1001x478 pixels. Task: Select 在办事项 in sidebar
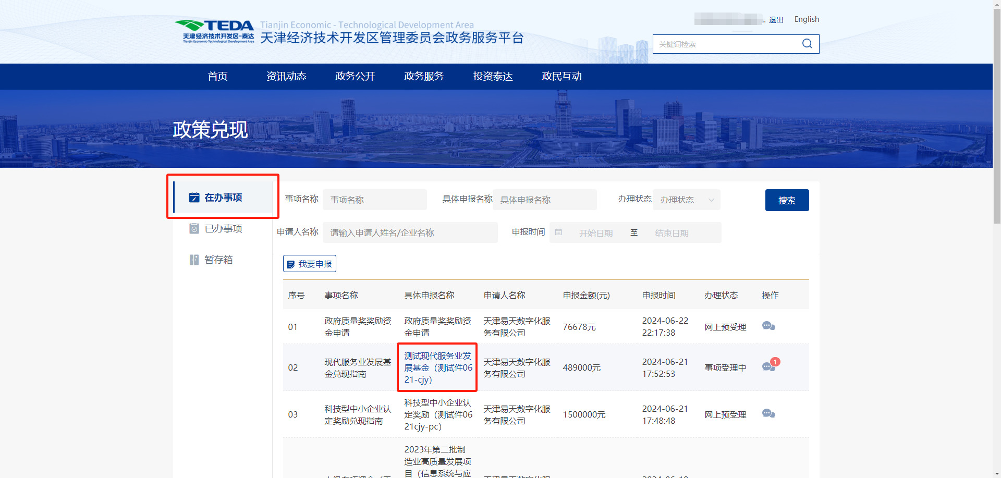pos(223,197)
